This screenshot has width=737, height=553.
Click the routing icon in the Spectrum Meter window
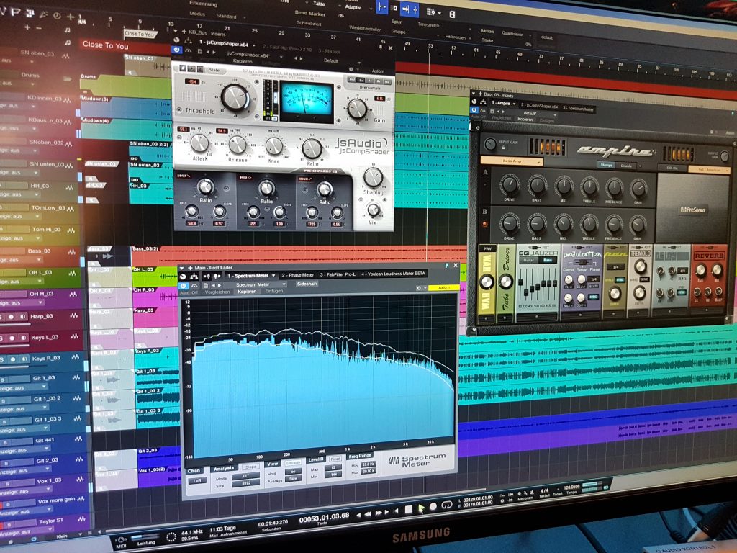point(194,276)
